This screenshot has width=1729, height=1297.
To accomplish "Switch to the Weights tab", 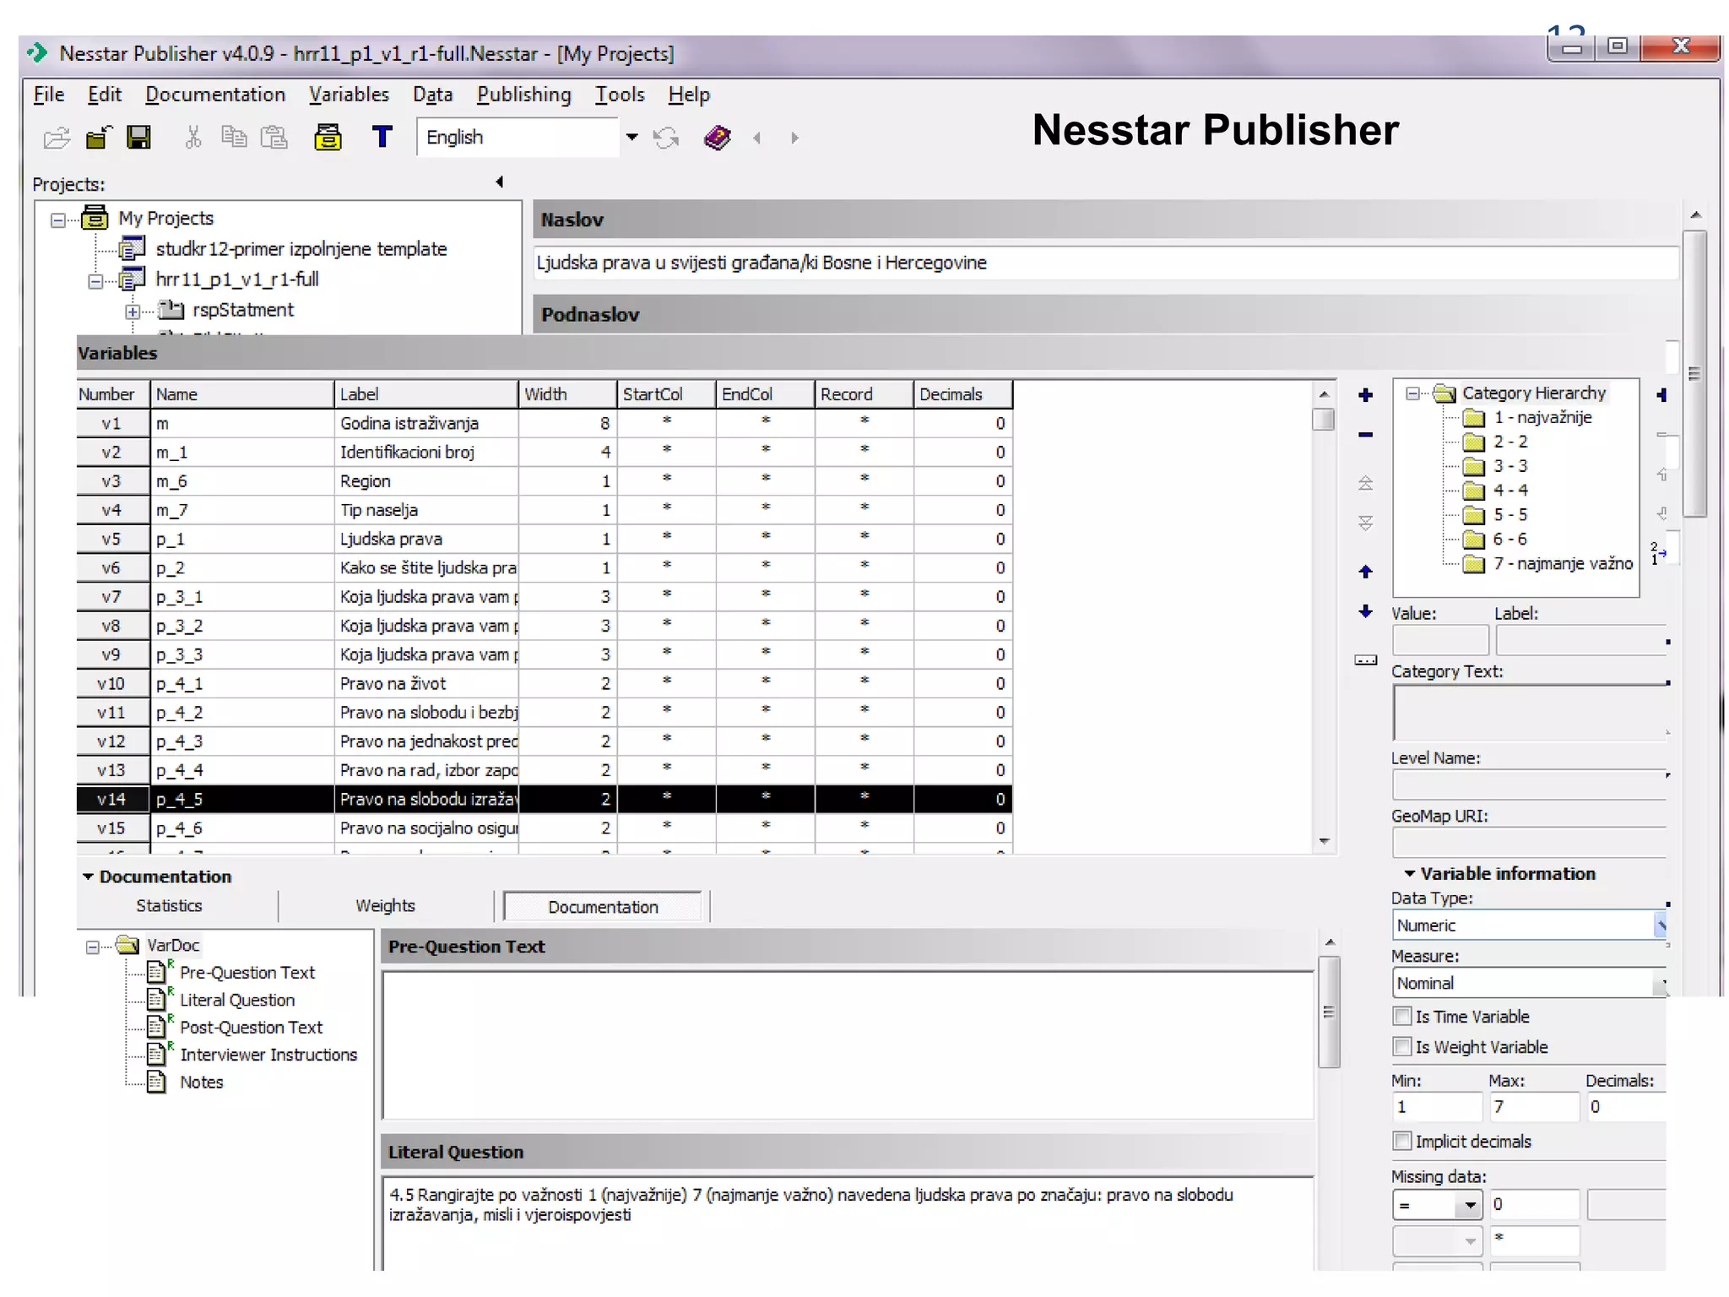I will coord(385,906).
